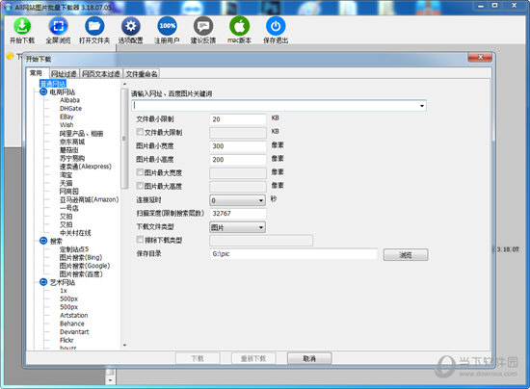Click the 图片最小高度 field showing 200

[x=238, y=160]
